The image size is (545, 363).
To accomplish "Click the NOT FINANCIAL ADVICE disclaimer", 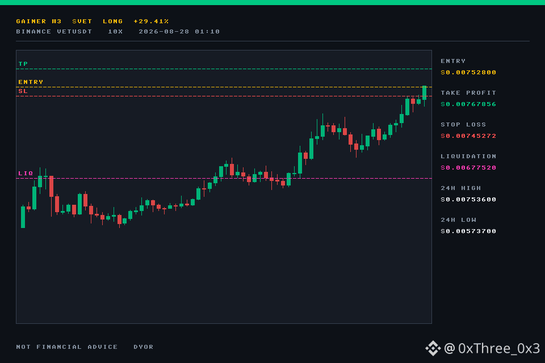I will click(67, 347).
